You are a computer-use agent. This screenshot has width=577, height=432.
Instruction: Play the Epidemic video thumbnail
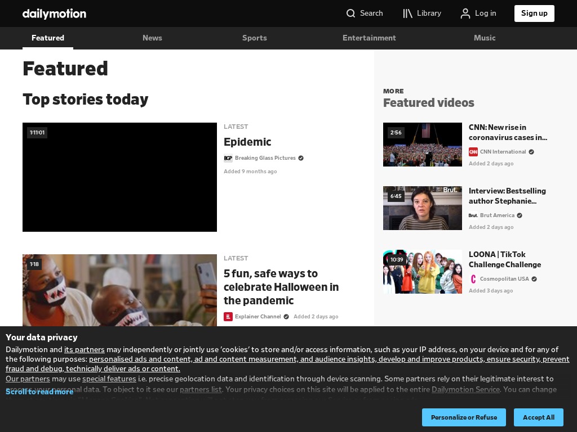coord(119,177)
